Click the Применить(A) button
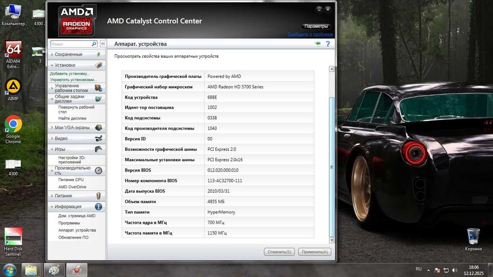493x277 pixels. [315, 252]
